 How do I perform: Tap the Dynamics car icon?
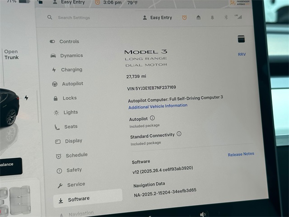click(x=53, y=56)
